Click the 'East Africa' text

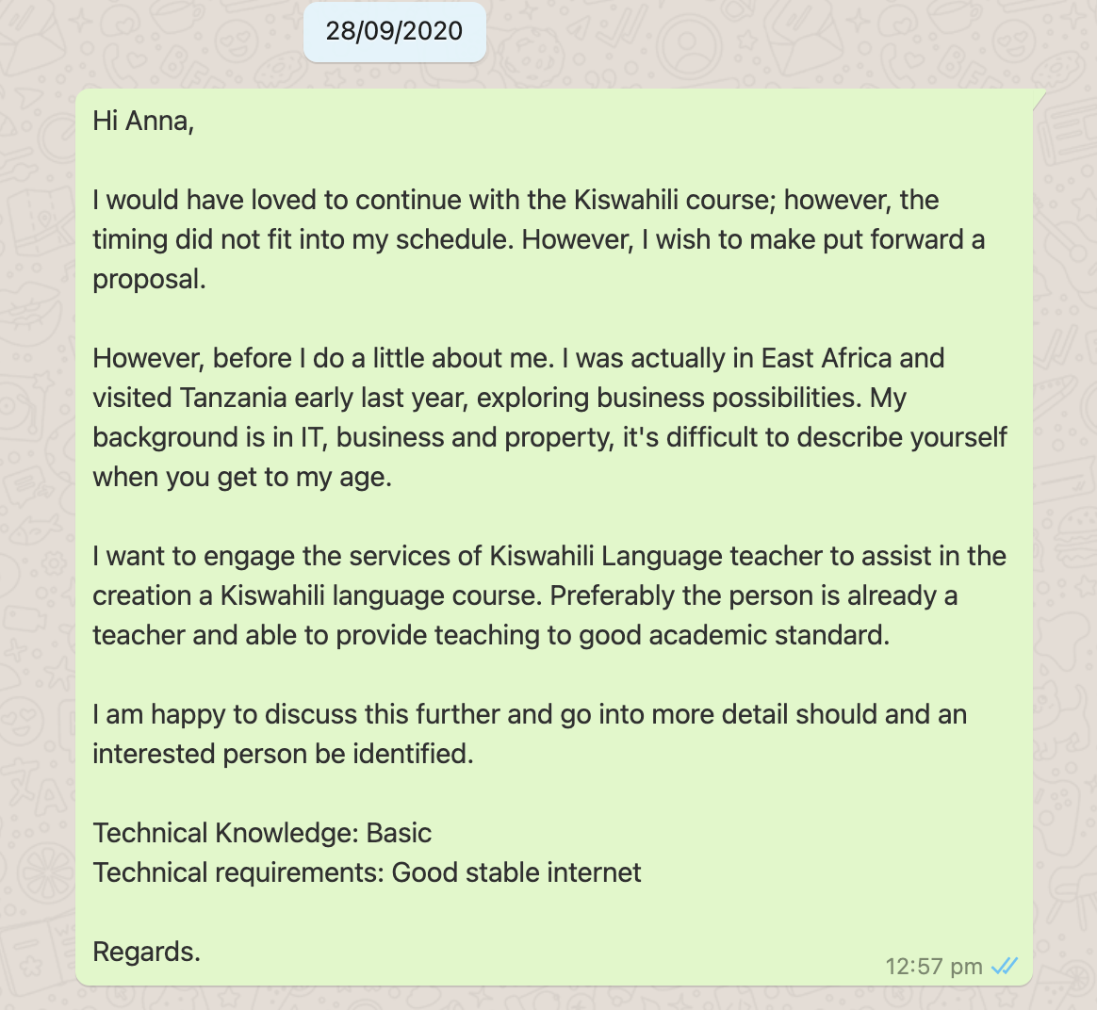pos(827,358)
